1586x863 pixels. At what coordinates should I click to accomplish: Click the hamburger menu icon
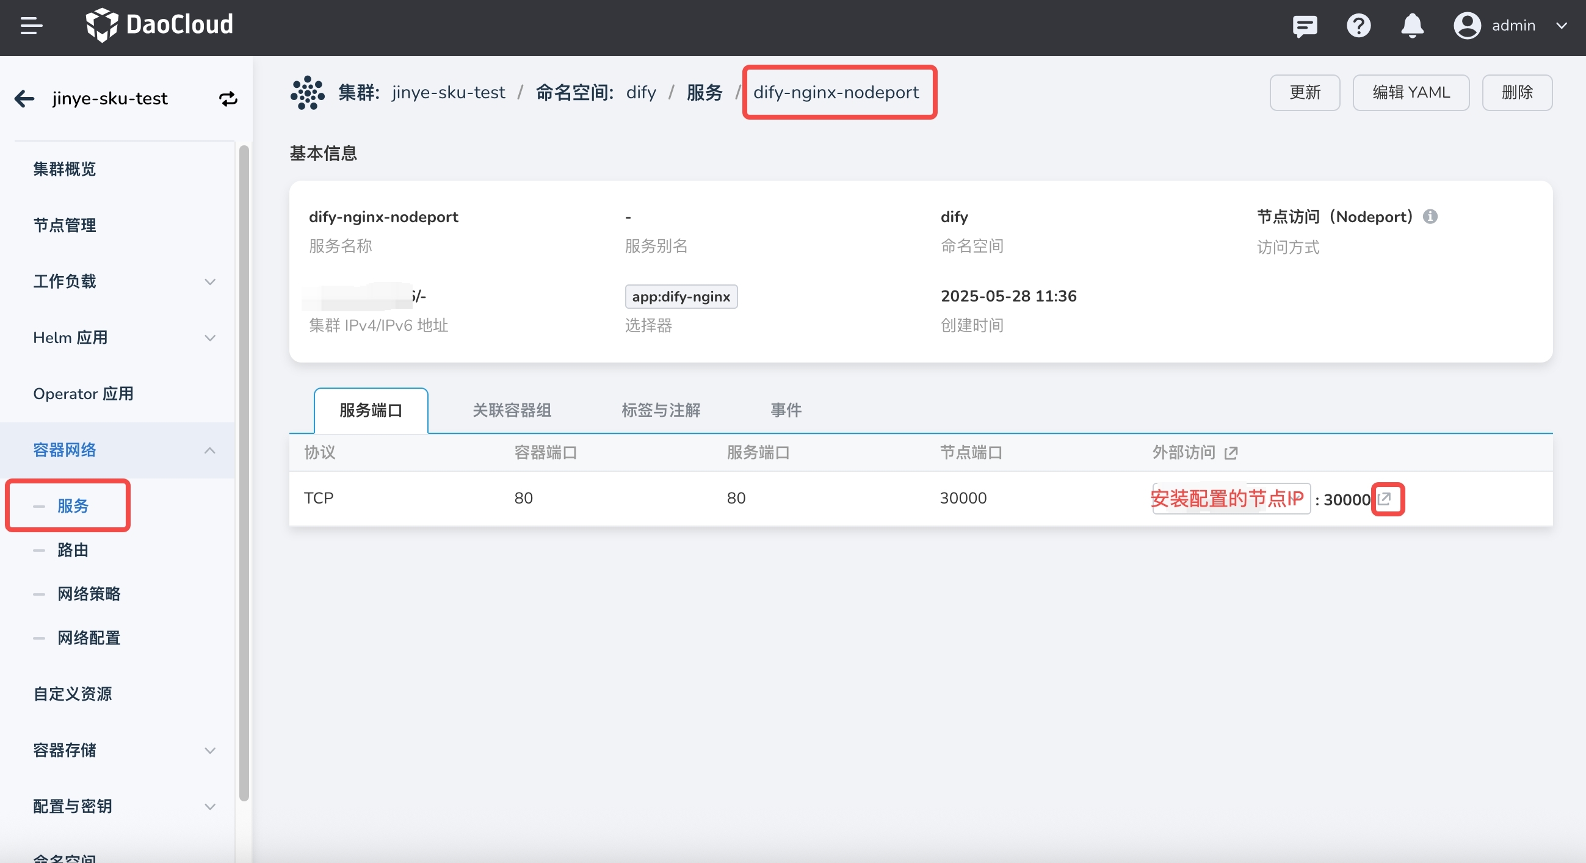click(31, 26)
